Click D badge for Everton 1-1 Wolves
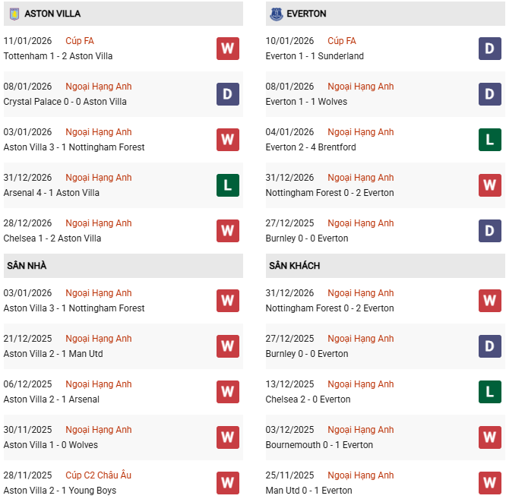506x502 pixels. click(490, 94)
